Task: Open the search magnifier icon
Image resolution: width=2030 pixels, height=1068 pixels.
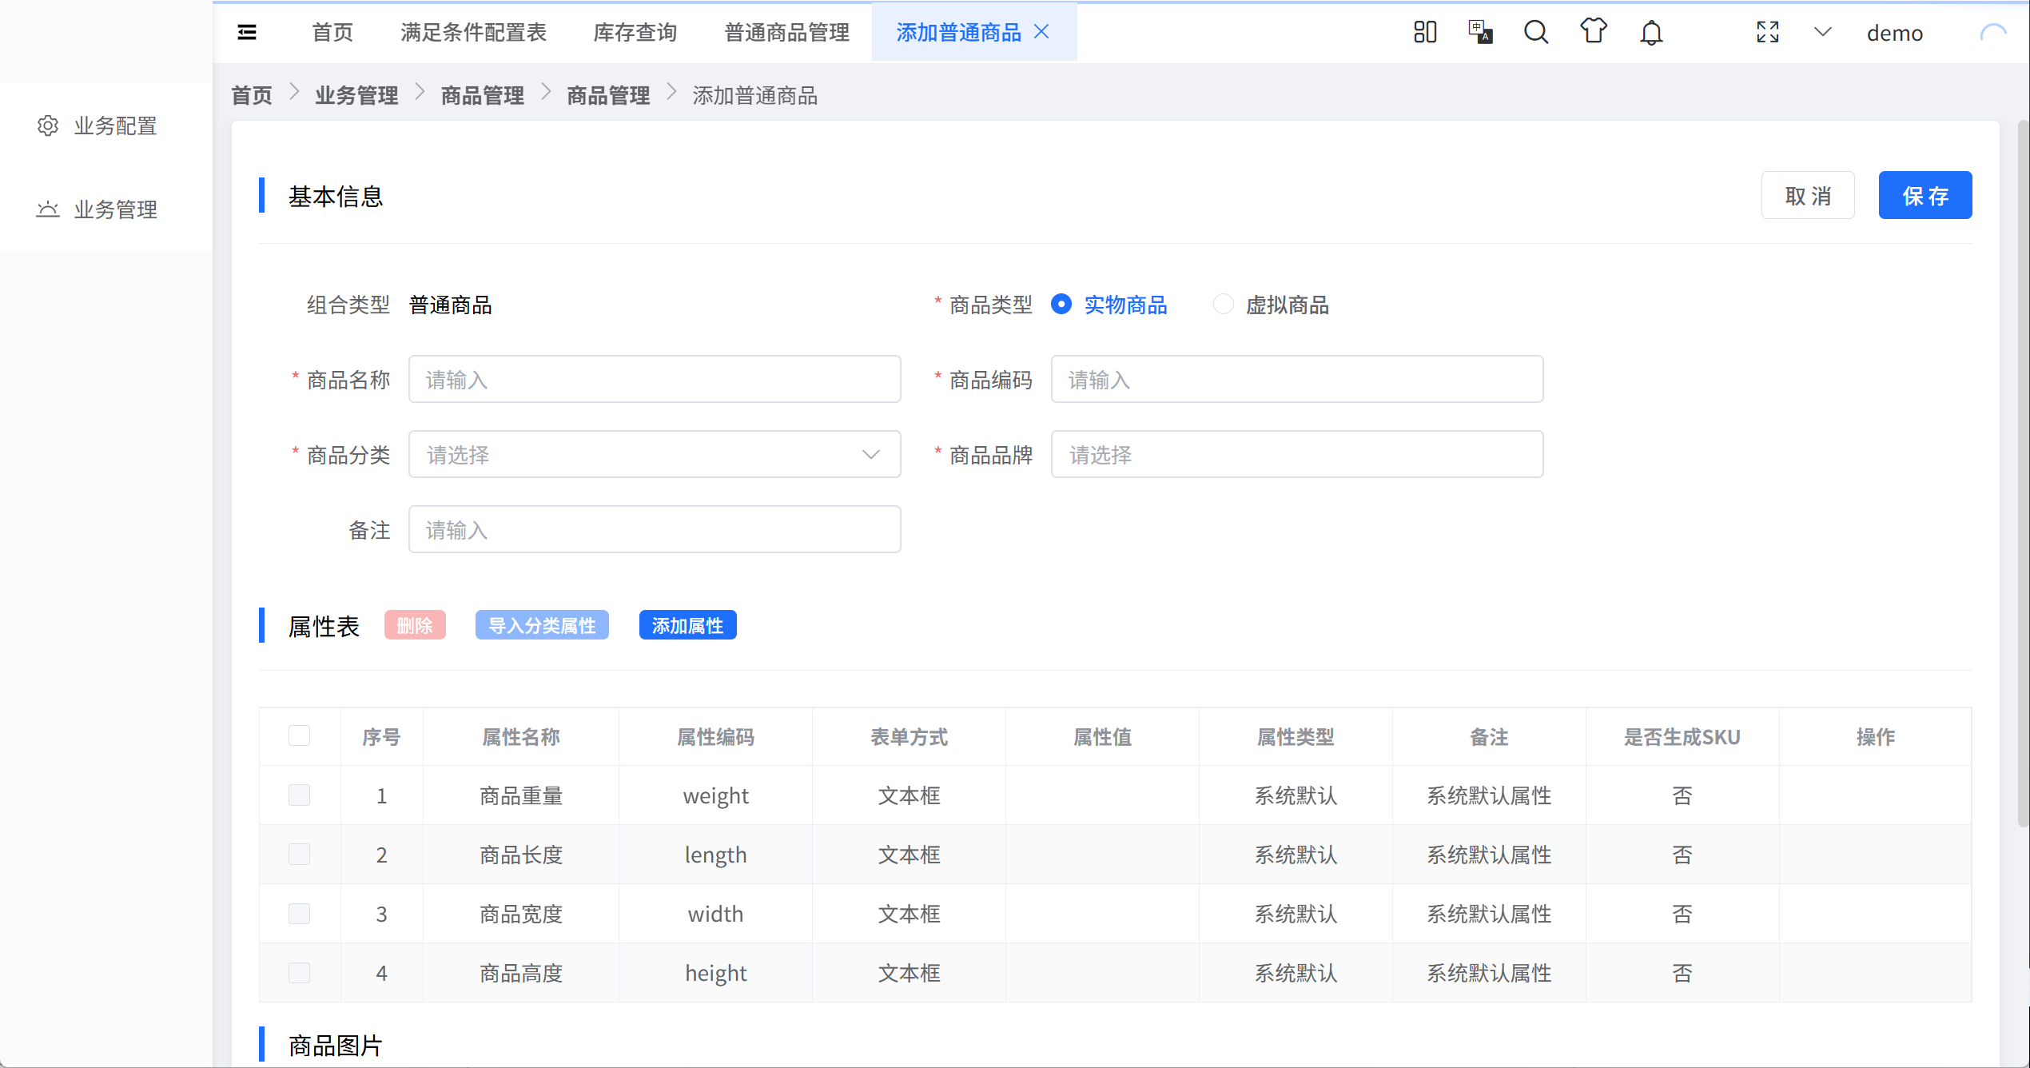Action: pos(1535,32)
